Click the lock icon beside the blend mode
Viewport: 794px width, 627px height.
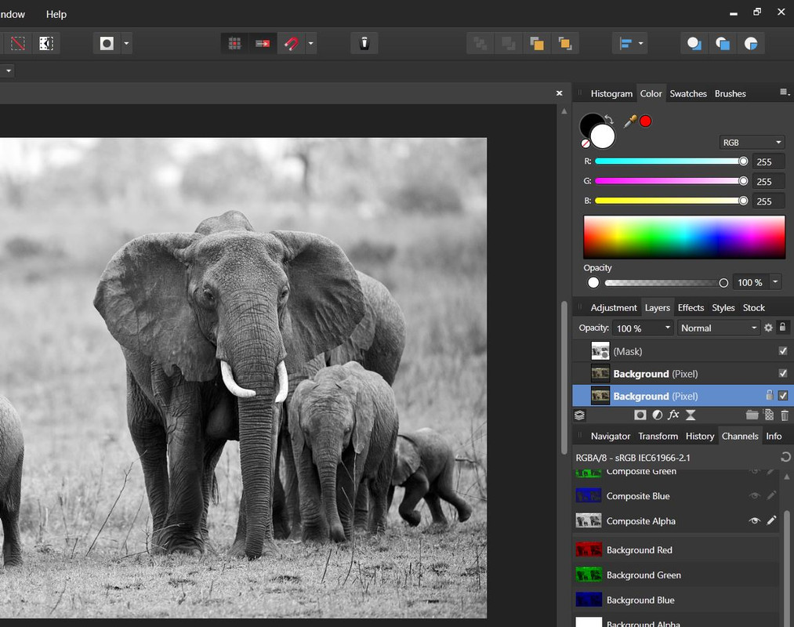[x=782, y=327]
